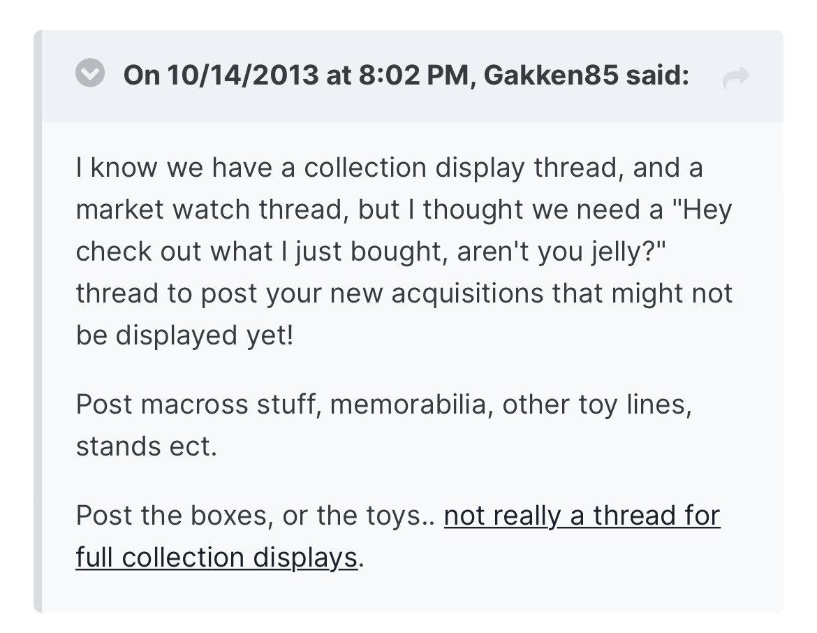Click the 'Post macross stuff, memorabilia' line
The image size is (817, 633).
click(384, 405)
